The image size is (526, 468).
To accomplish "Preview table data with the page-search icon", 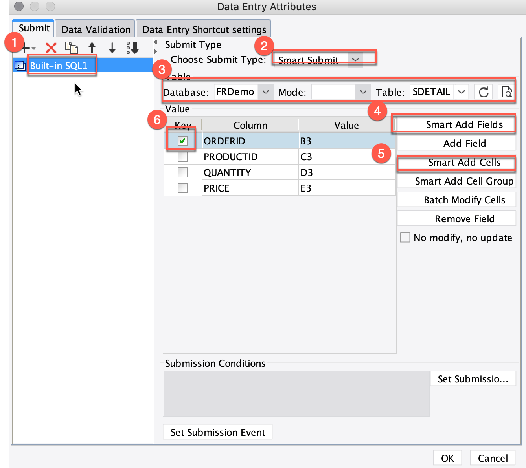I will [507, 91].
